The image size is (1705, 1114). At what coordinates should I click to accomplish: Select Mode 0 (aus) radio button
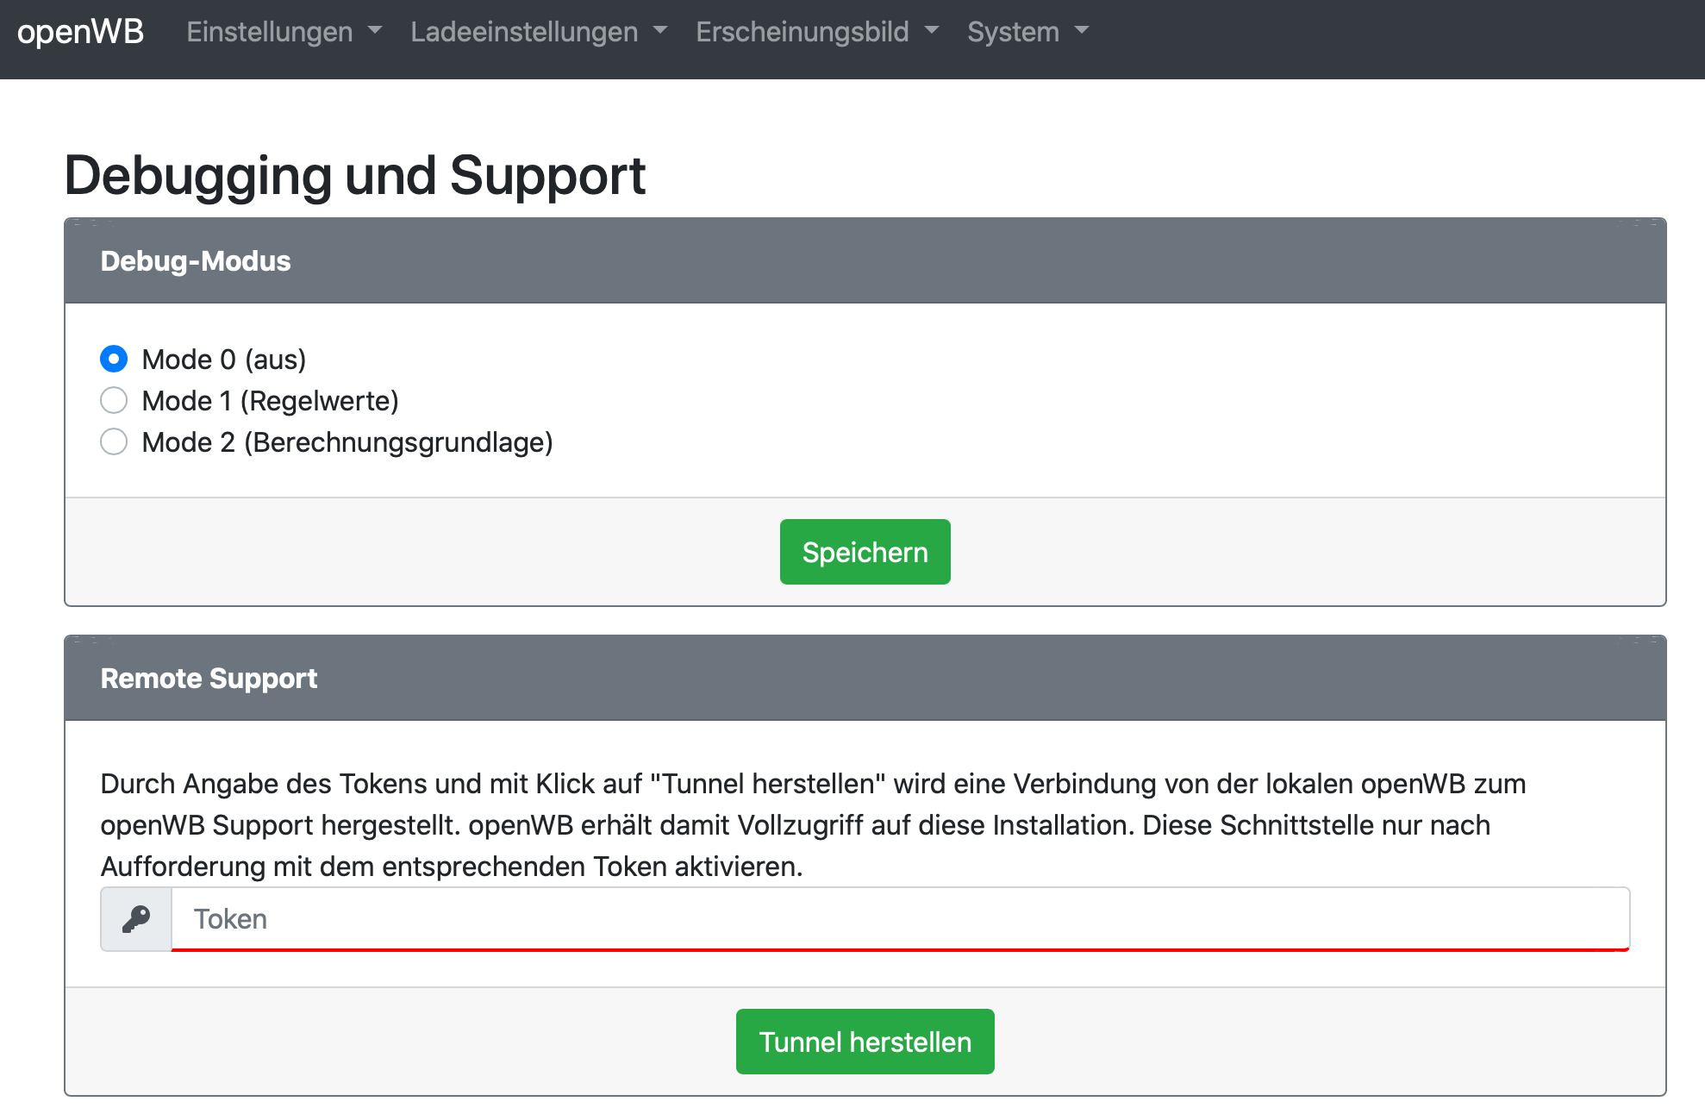[114, 359]
